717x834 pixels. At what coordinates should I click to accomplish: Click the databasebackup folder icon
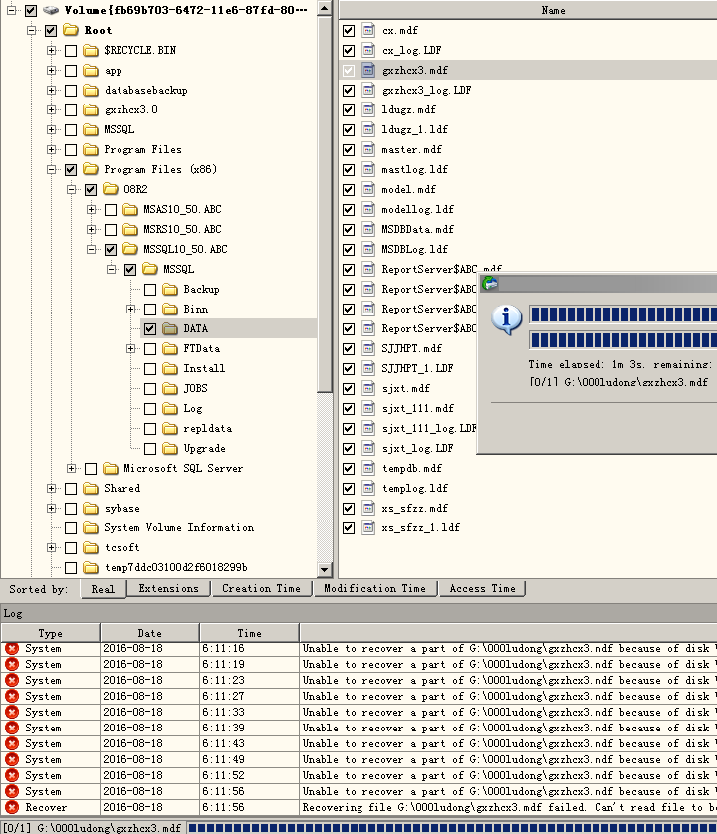pyautogui.click(x=91, y=90)
